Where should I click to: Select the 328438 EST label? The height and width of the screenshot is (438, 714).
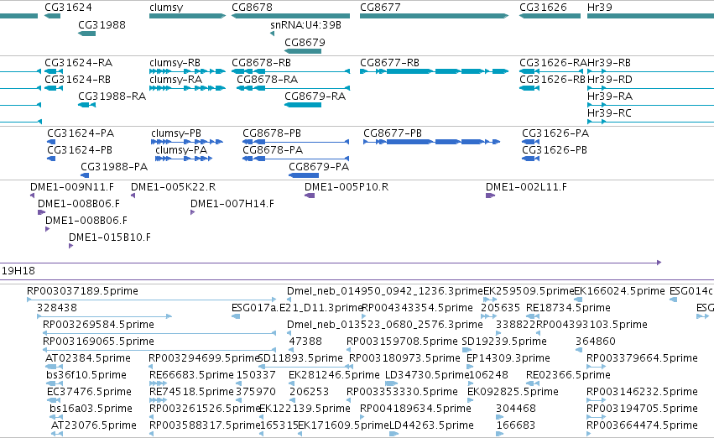coord(57,308)
